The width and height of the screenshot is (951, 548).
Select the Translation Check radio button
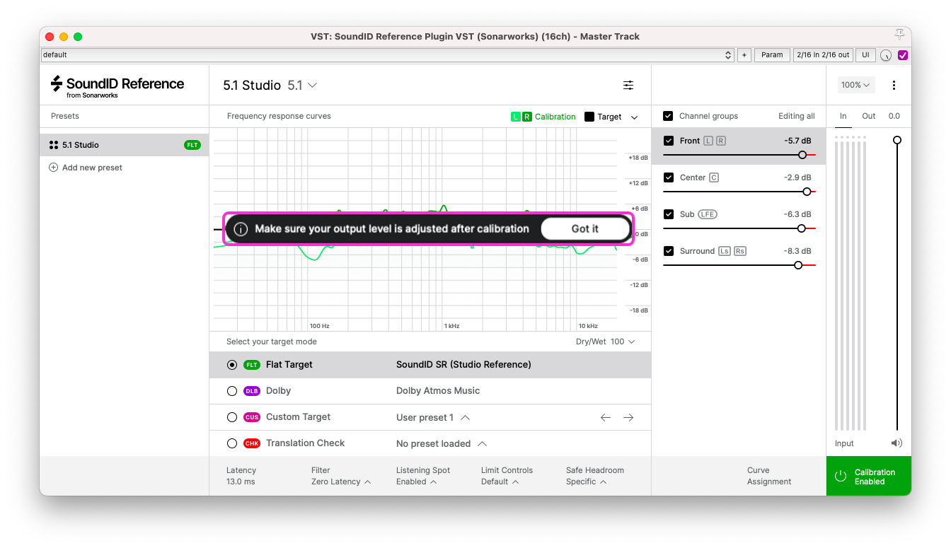[232, 443]
